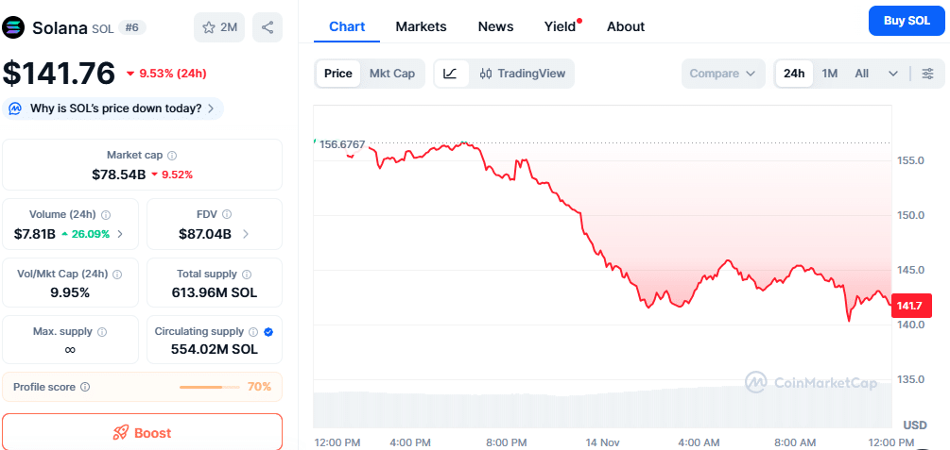Open the News tab
The height and width of the screenshot is (450, 950).
pos(495,26)
